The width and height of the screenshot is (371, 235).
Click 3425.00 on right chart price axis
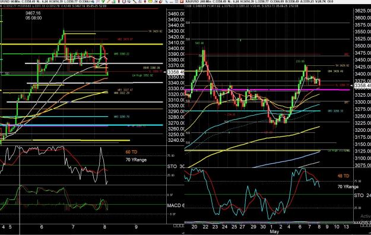click(363, 67)
